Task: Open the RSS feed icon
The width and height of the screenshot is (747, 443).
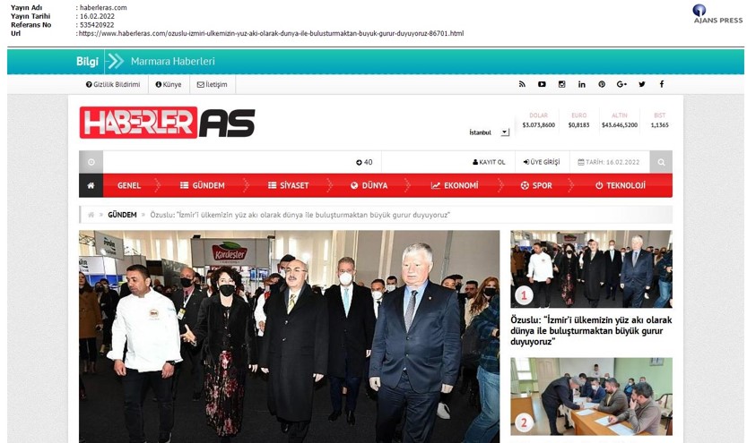Action: [x=522, y=84]
